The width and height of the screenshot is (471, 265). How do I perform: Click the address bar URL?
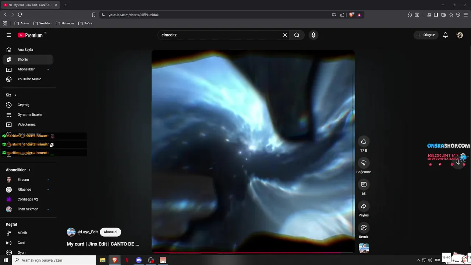pyautogui.click(x=134, y=15)
